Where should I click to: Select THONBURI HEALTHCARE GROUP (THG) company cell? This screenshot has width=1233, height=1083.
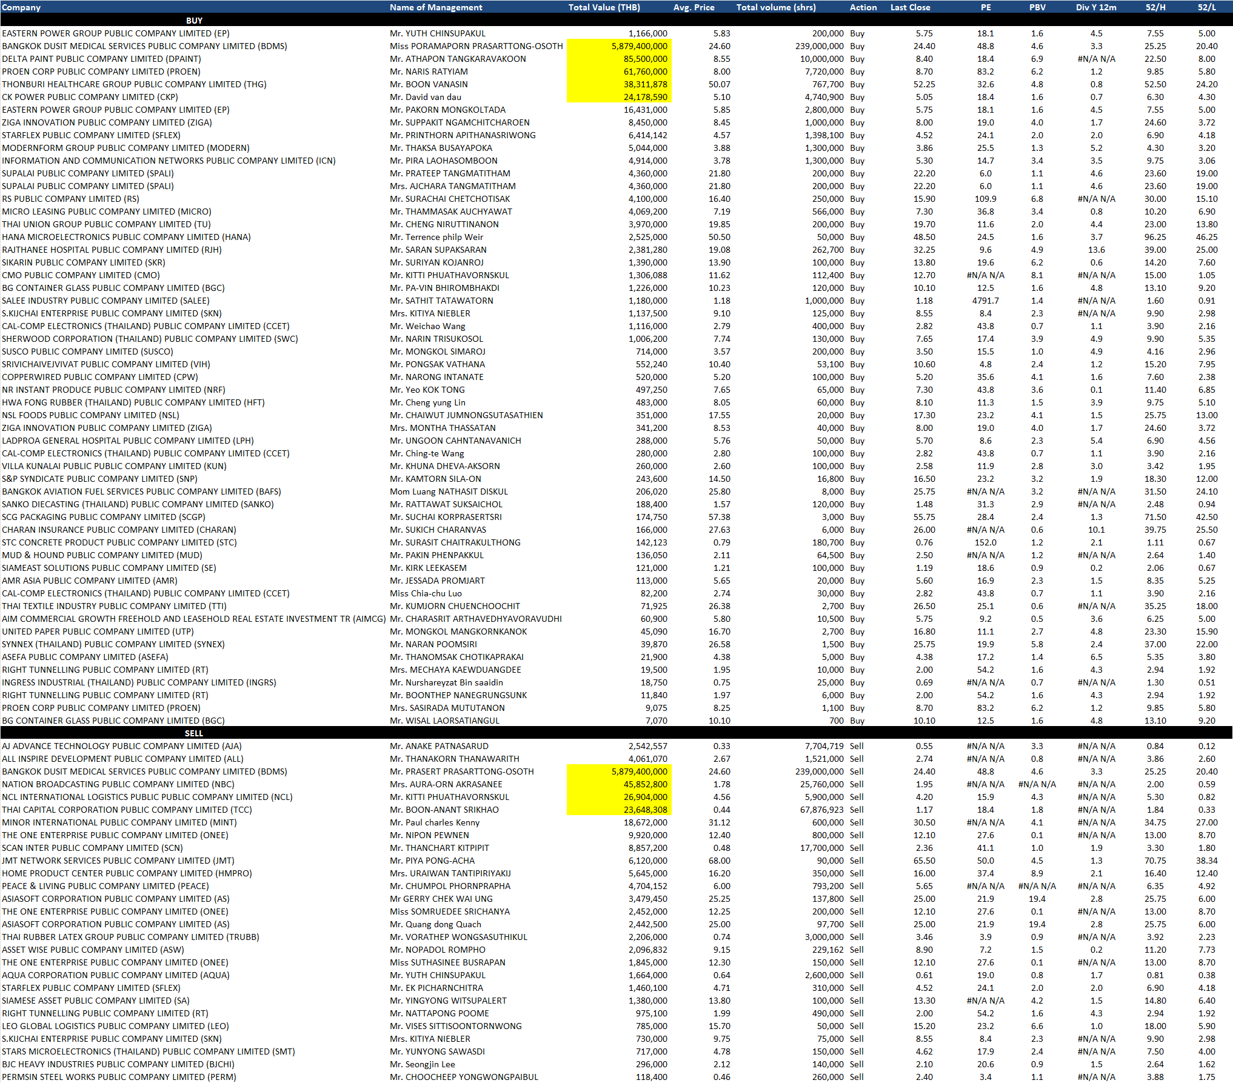point(134,84)
